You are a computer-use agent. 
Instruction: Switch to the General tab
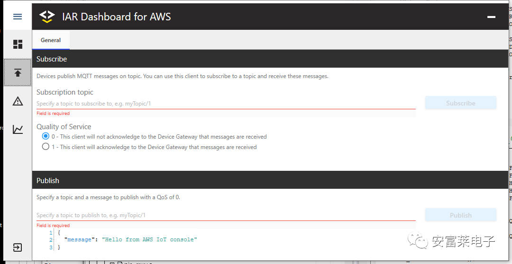(51, 40)
